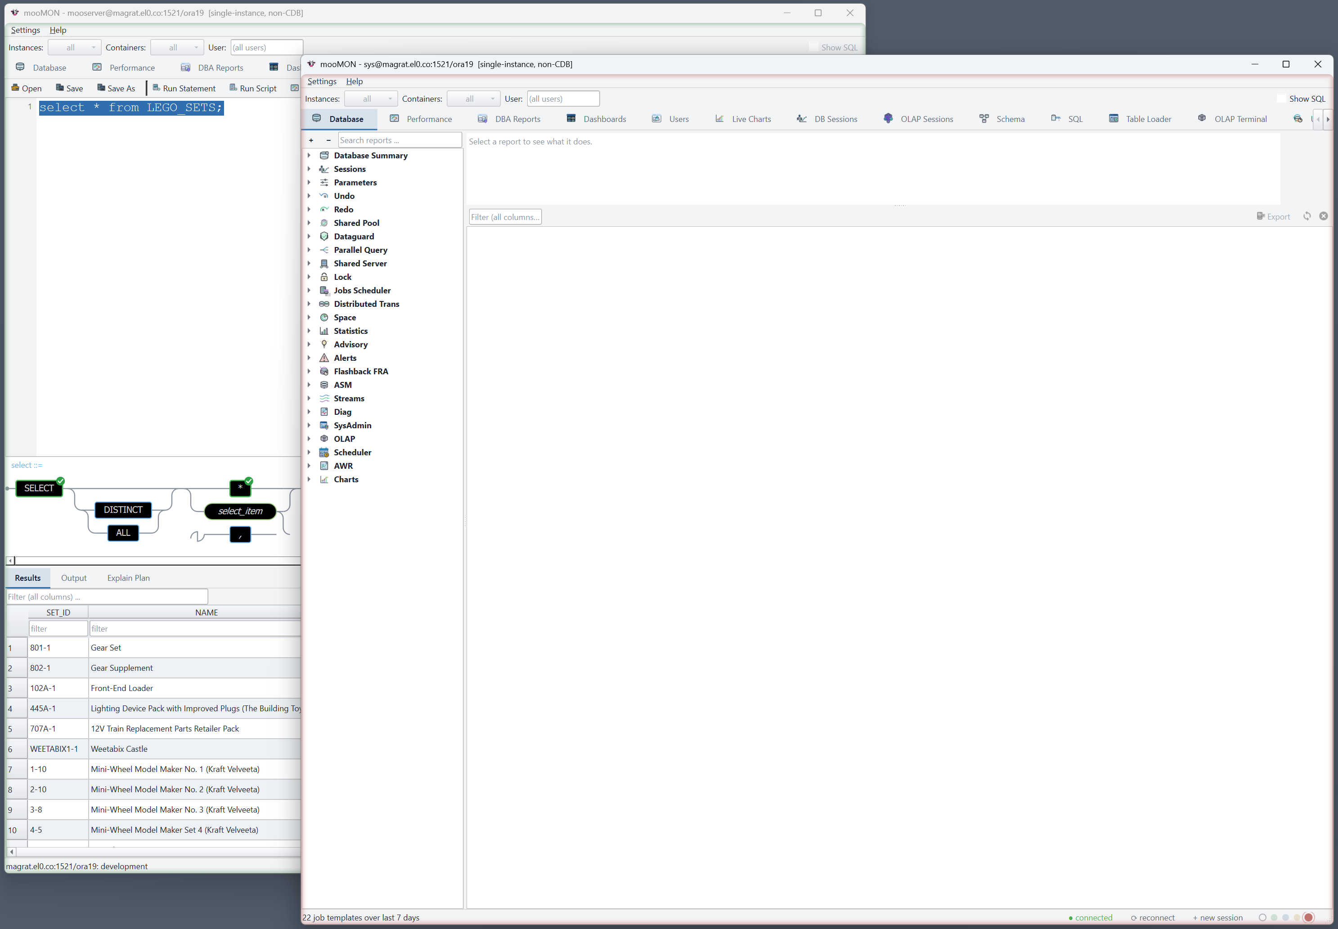Click Save As in mooserver window
The width and height of the screenshot is (1338, 929).
point(117,89)
